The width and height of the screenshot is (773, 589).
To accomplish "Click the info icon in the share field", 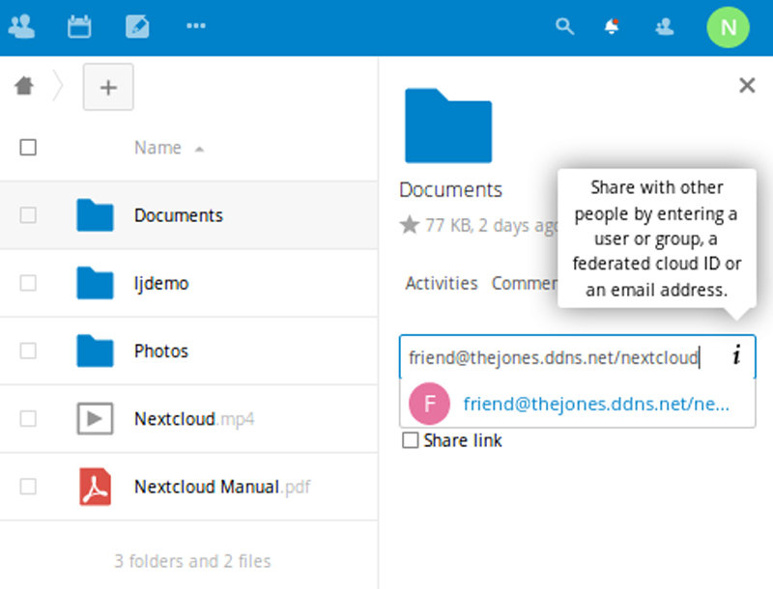I will click(735, 357).
